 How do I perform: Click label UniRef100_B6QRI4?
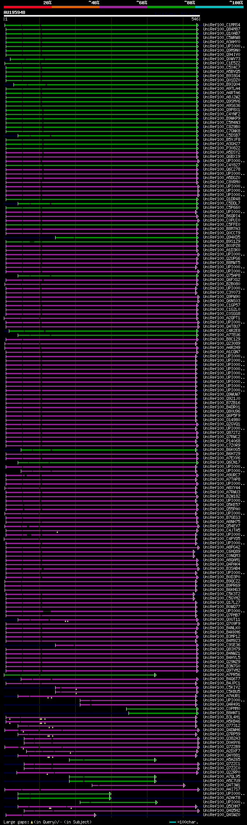[x=222, y=216]
